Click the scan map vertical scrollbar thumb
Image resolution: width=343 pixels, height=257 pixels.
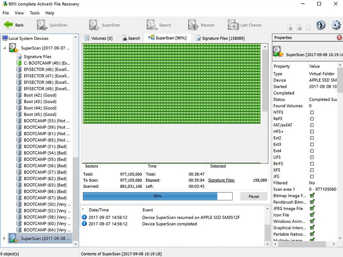pos(265,80)
